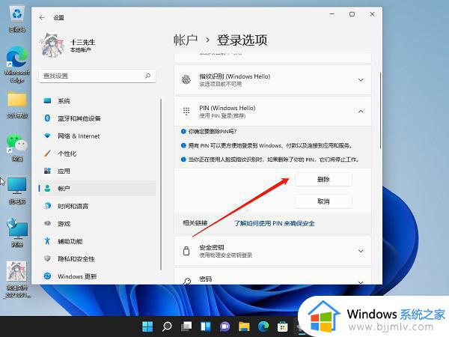Open the Recycle Bin desktop icon

click(17, 19)
